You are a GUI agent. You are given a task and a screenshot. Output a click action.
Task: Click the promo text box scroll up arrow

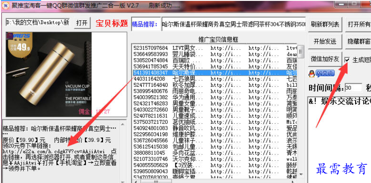[122, 124]
